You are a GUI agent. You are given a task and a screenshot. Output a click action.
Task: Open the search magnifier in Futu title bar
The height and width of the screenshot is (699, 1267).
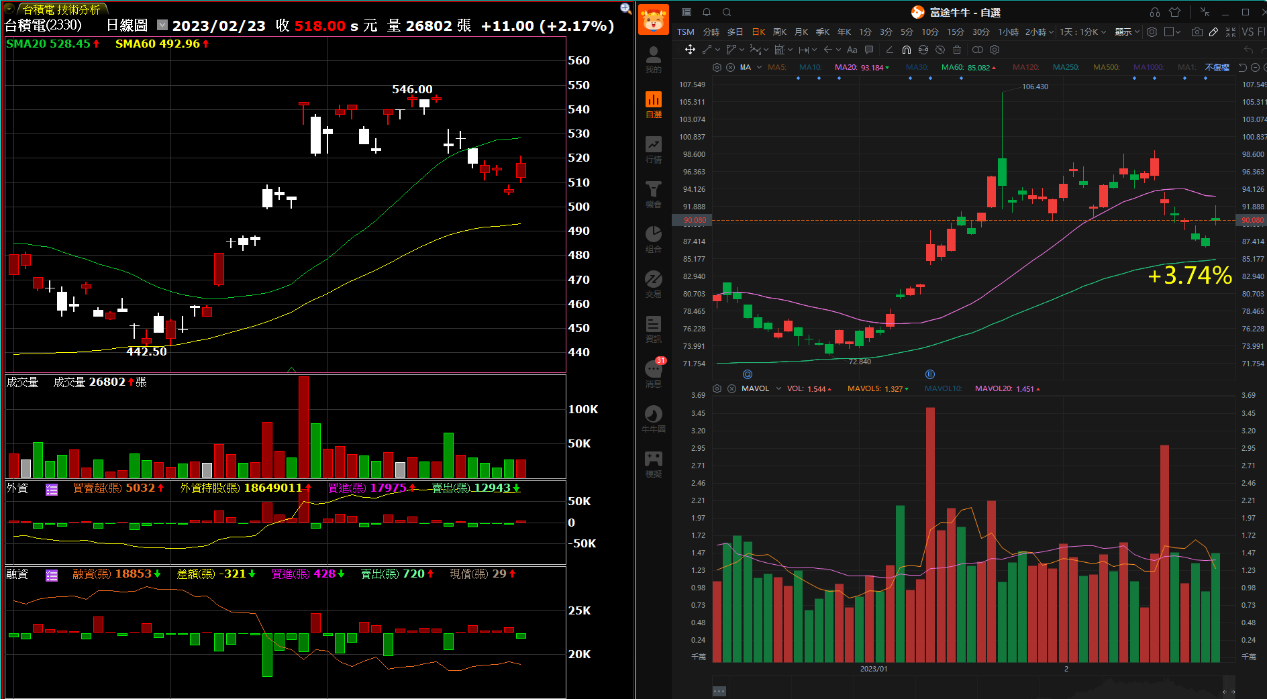pos(727,12)
